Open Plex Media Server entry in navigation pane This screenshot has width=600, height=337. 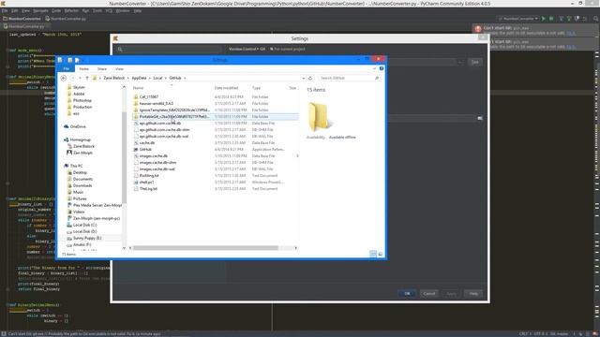(97, 205)
